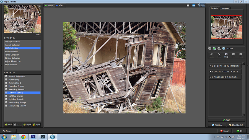Click the zoom out magnifier icon
The image size is (249, 140).
click(210, 48)
